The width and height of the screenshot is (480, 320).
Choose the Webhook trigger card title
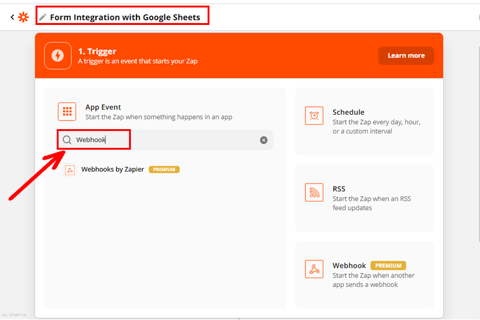(349, 266)
